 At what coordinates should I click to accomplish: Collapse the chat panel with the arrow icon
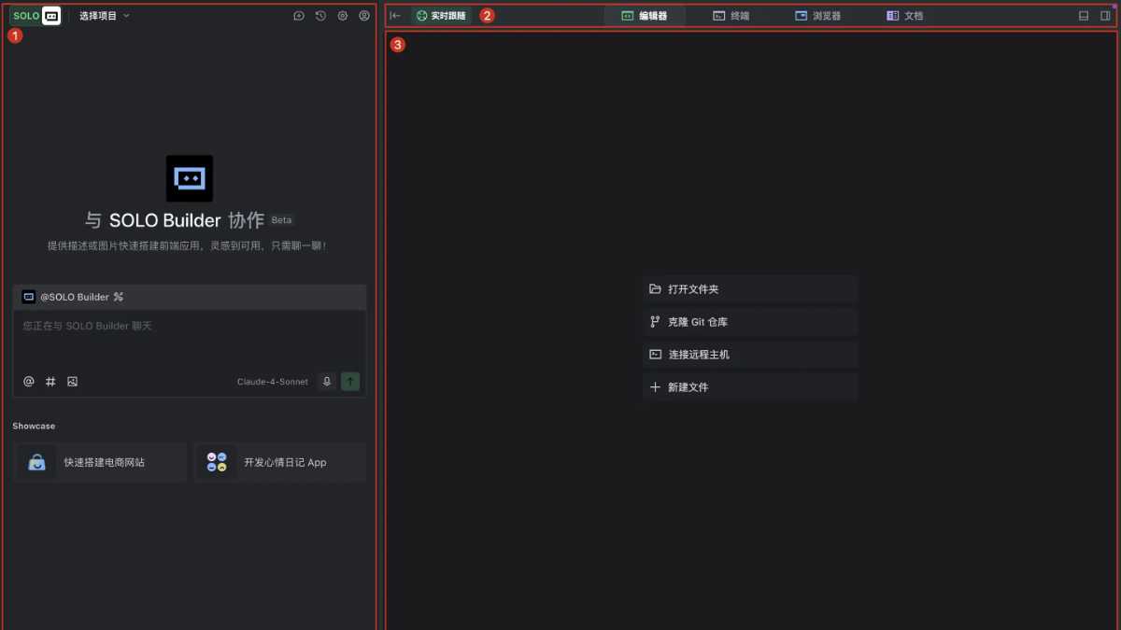395,16
